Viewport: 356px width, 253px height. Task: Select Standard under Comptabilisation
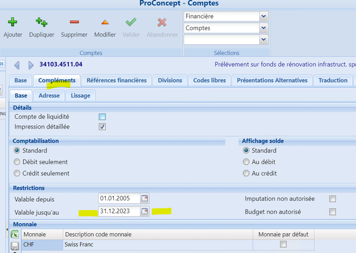click(17, 150)
